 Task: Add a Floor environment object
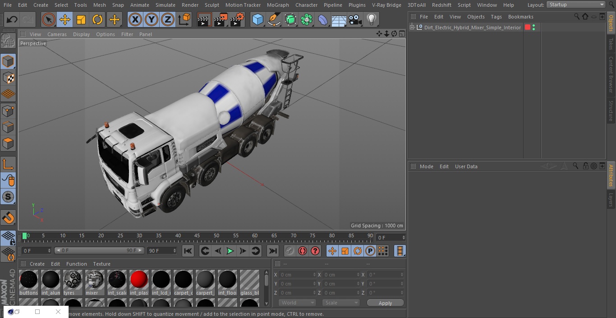339,19
